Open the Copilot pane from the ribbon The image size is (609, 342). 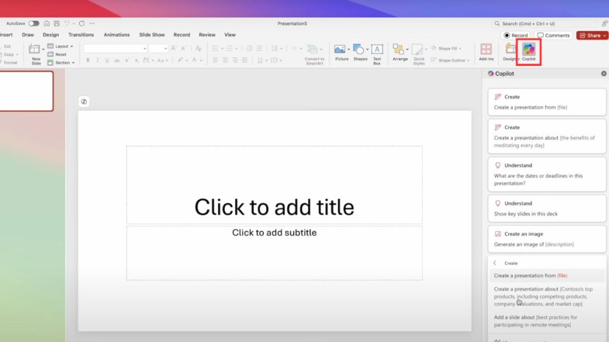[529, 51]
